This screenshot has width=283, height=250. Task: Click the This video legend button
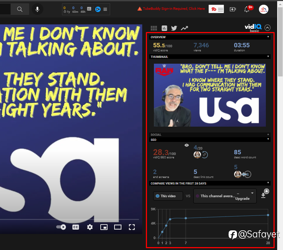click(168, 196)
